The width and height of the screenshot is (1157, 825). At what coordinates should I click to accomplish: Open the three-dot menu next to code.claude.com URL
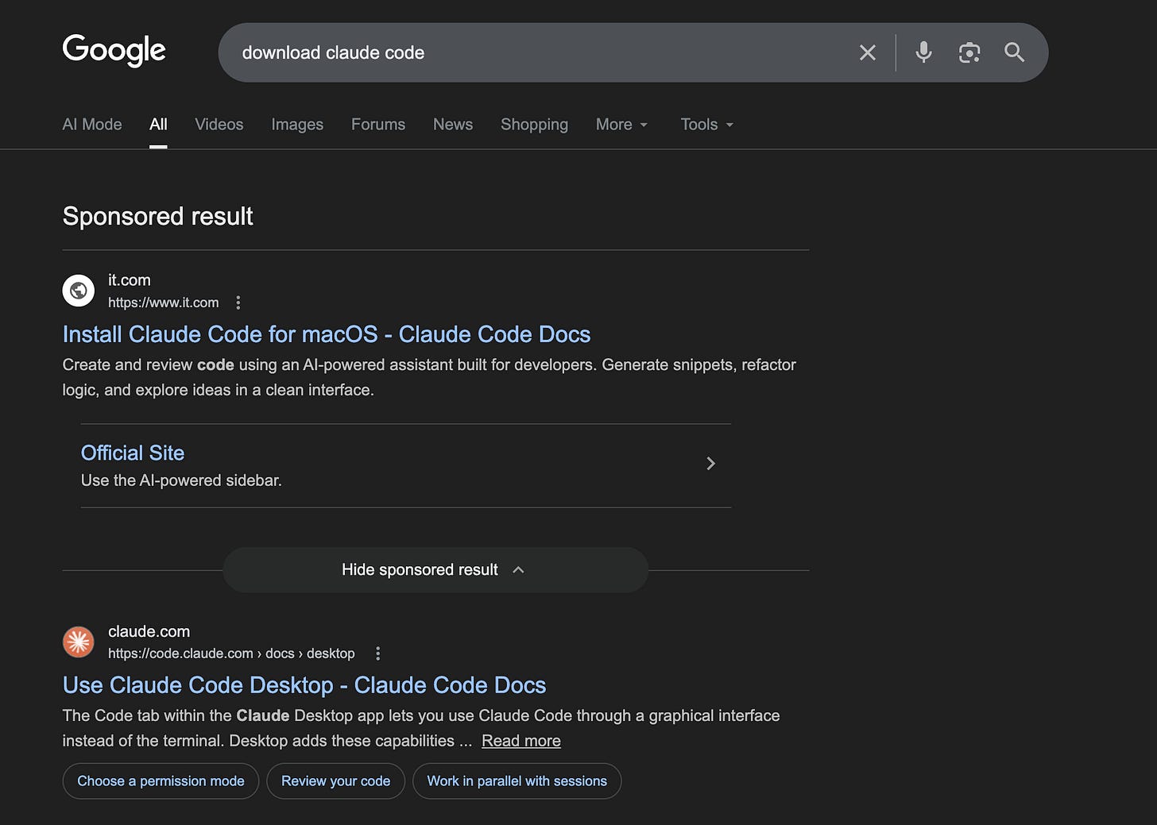point(378,653)
